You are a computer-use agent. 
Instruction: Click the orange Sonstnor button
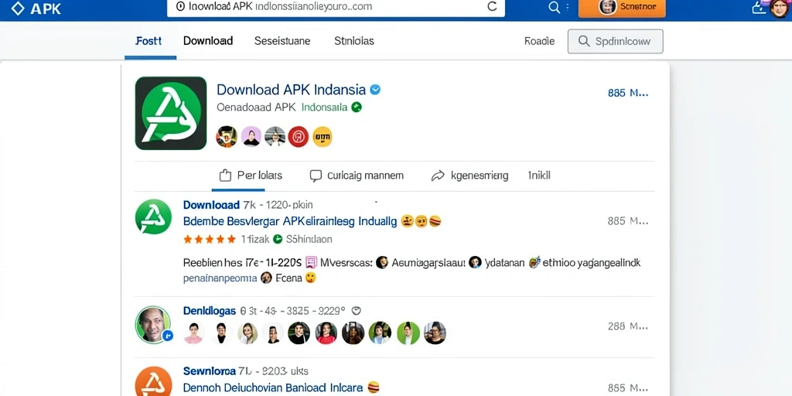(622, 7)
